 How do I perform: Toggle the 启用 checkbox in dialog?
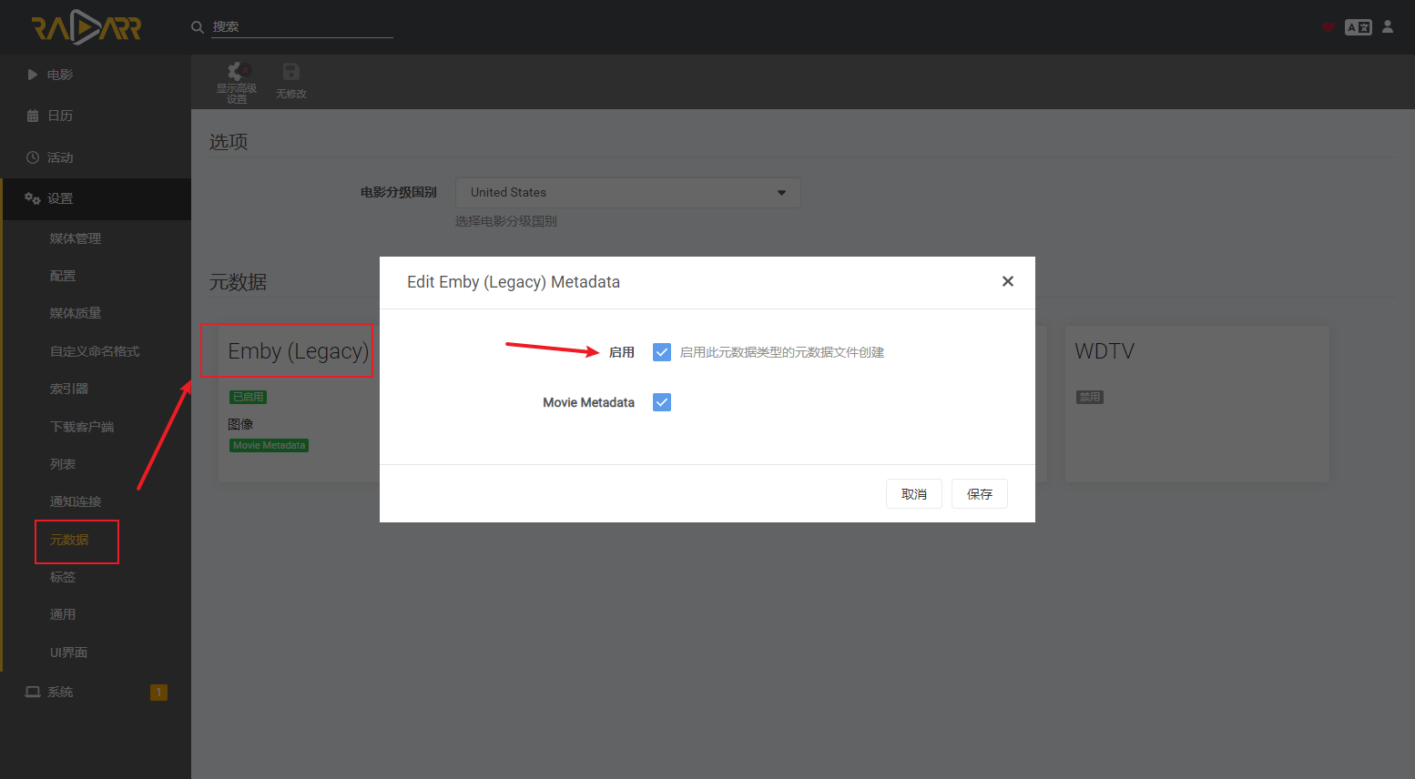click(662, 352)
